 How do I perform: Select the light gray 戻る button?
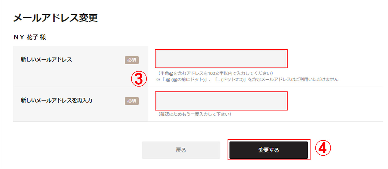pyautogui.click(x=181, y=150)
